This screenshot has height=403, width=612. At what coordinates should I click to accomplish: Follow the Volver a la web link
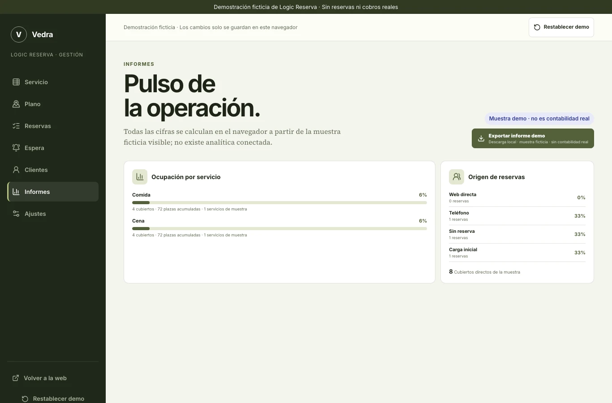53,378
